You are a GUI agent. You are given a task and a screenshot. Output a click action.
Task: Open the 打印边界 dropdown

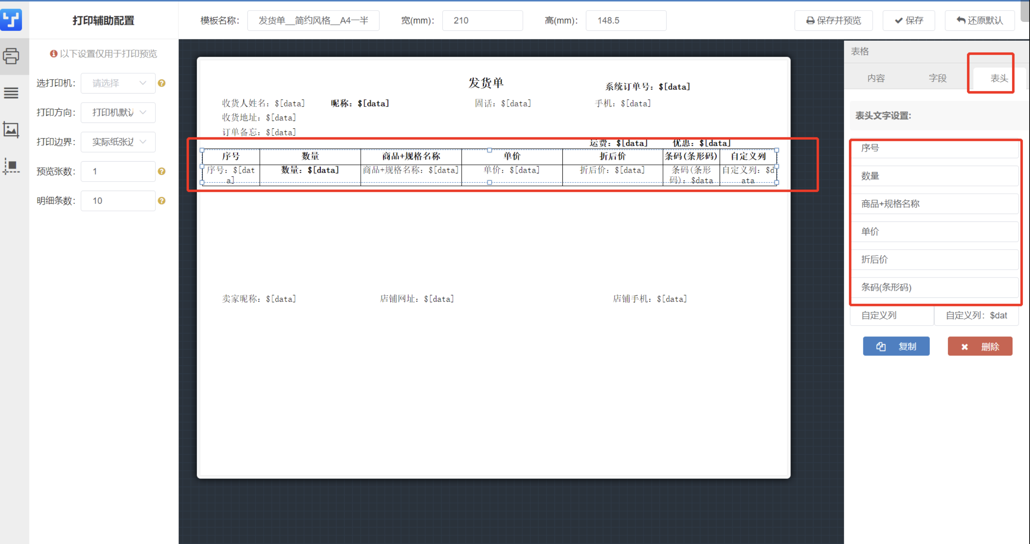(118, 142)
